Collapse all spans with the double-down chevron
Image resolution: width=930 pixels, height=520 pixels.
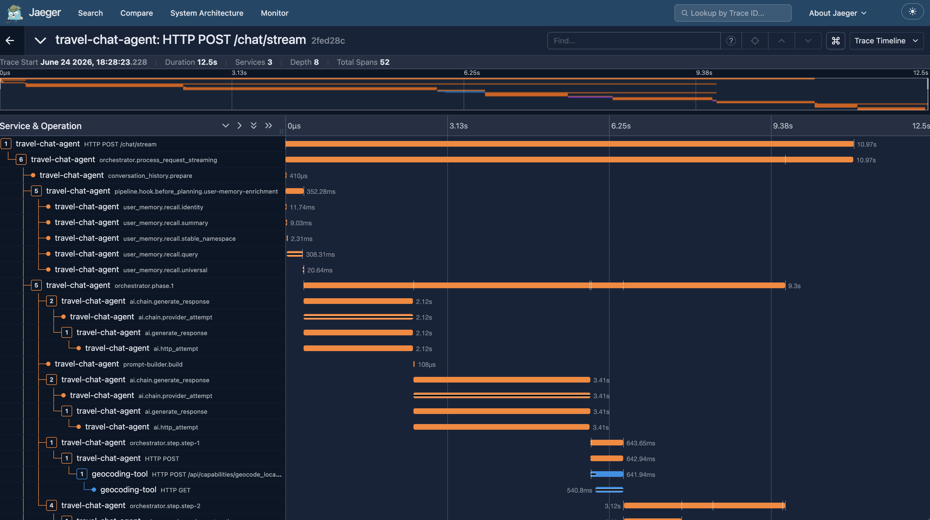point(253,126)
